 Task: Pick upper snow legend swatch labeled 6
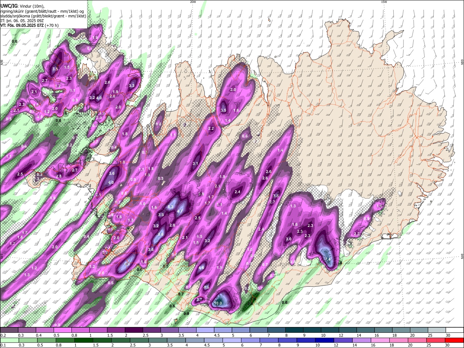258,330
